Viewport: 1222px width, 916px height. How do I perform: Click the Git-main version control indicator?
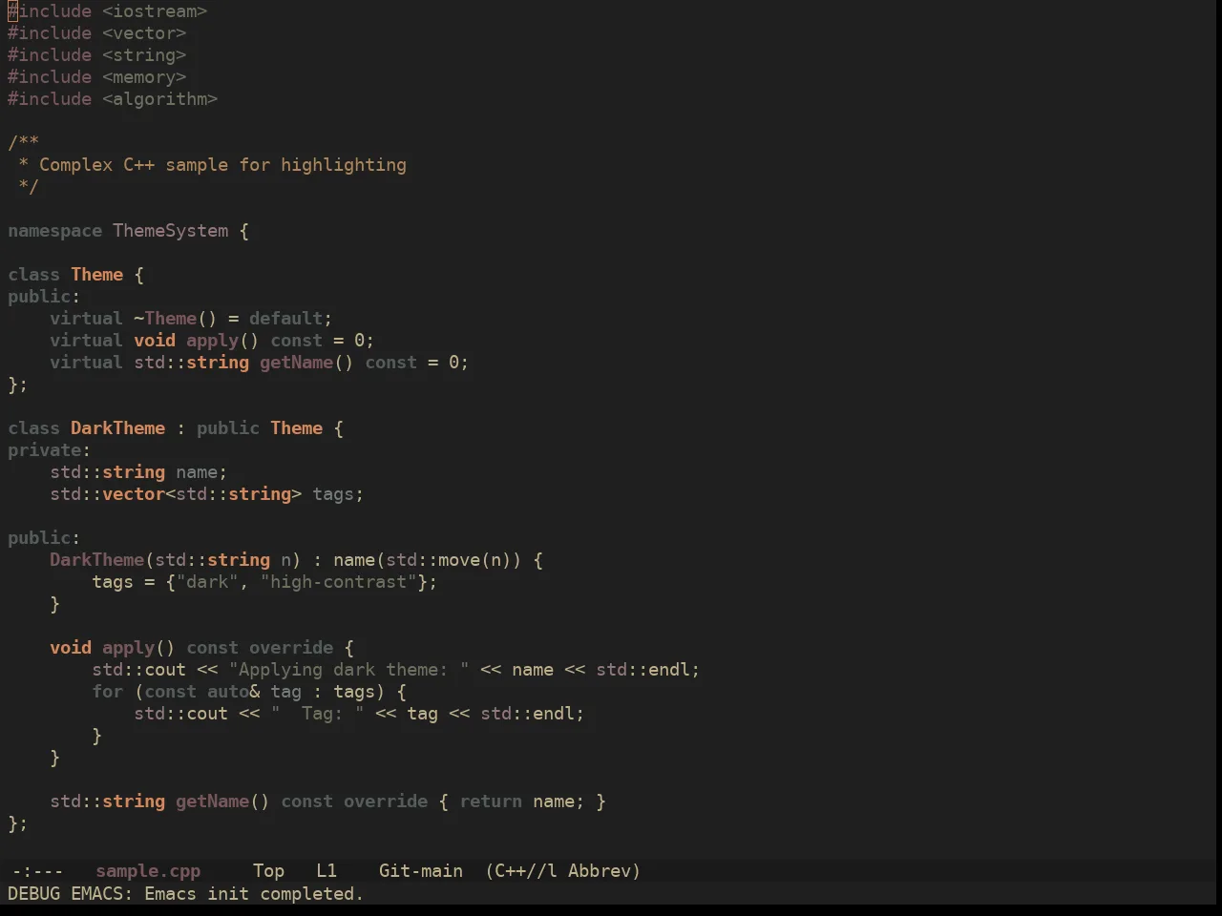(421, 871)
